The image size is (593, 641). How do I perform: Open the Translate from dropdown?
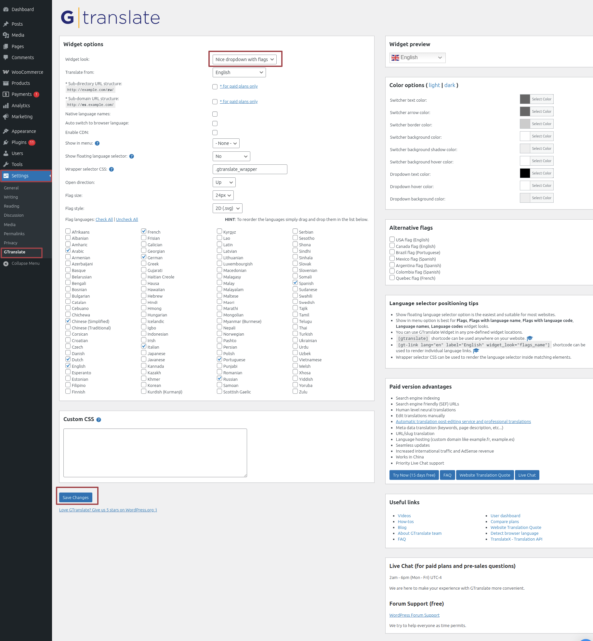(x=239, y=72)
